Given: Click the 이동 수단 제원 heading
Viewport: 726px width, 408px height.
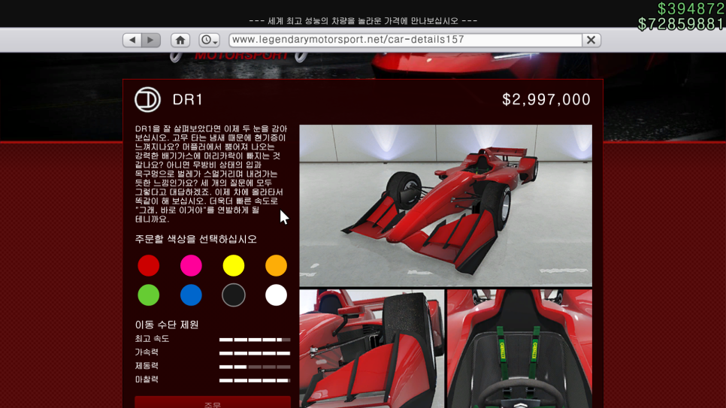Looking at the screenshot, I should pyautogui.click(x=167, y=325).
